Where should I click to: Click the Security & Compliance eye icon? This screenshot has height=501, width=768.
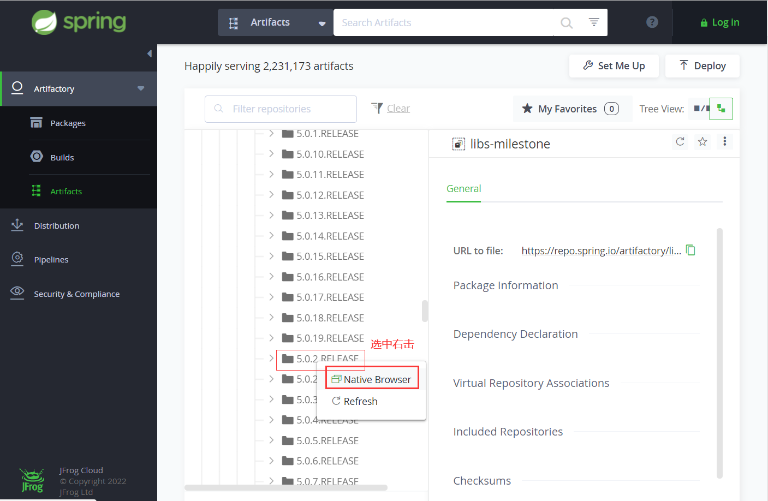point(17,293)
